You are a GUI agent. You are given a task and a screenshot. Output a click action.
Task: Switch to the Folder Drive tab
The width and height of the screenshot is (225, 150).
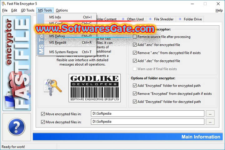190,19
